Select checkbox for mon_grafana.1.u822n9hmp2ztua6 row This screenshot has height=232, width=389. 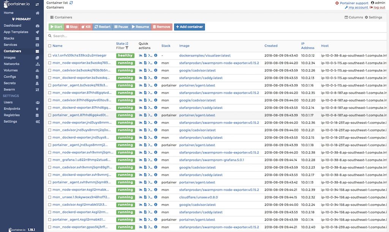pos(50,160)
